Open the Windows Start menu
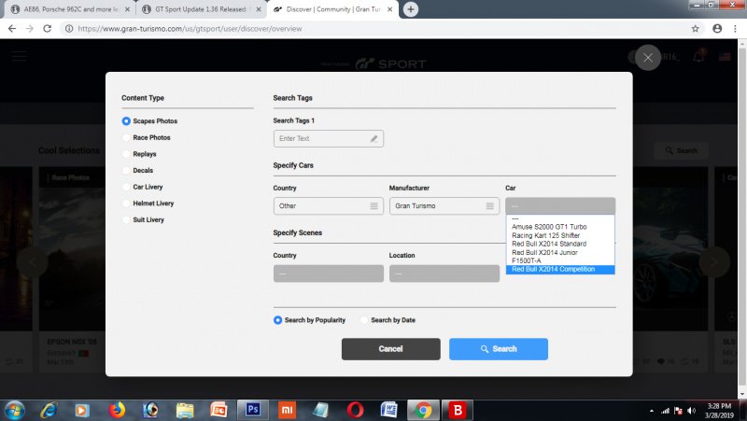 (x=14, y=410)
